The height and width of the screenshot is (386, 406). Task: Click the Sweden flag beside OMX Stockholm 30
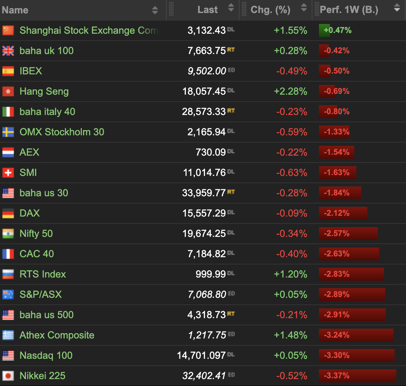coord(8,132)
